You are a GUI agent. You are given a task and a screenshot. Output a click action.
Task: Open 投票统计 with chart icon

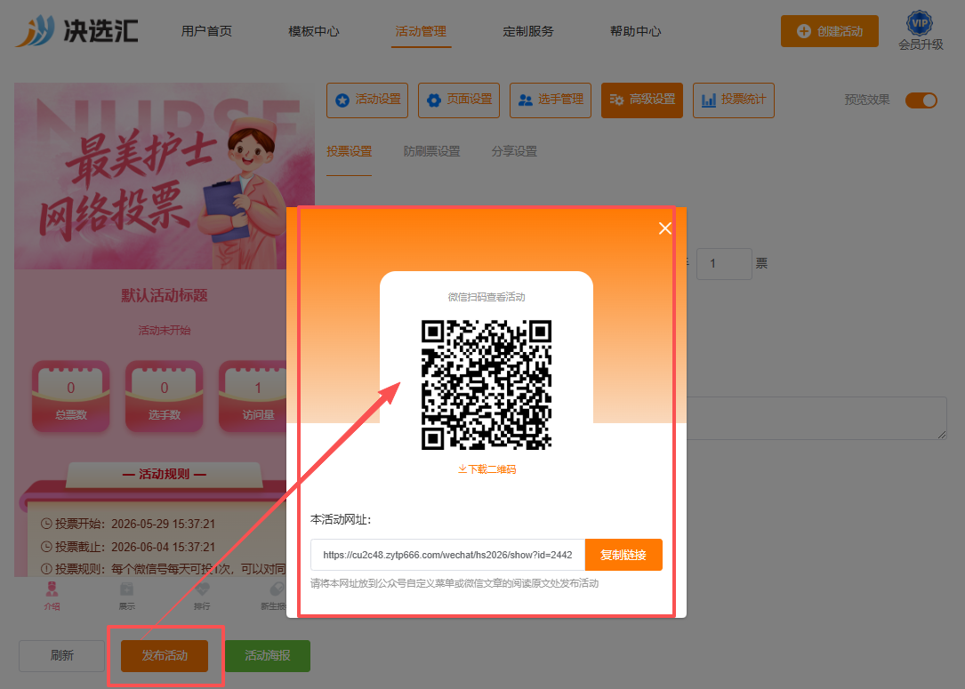pyautogui.click(x=734, y=100)
